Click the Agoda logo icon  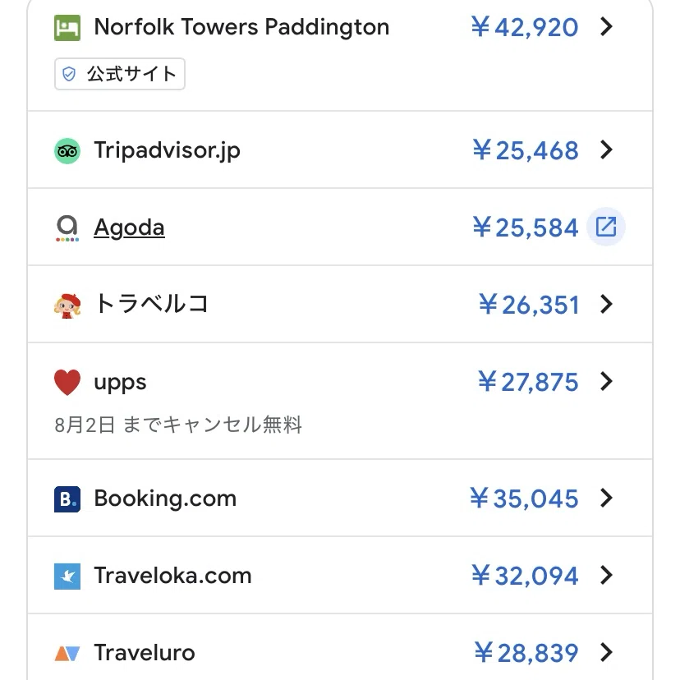point(67,228)
